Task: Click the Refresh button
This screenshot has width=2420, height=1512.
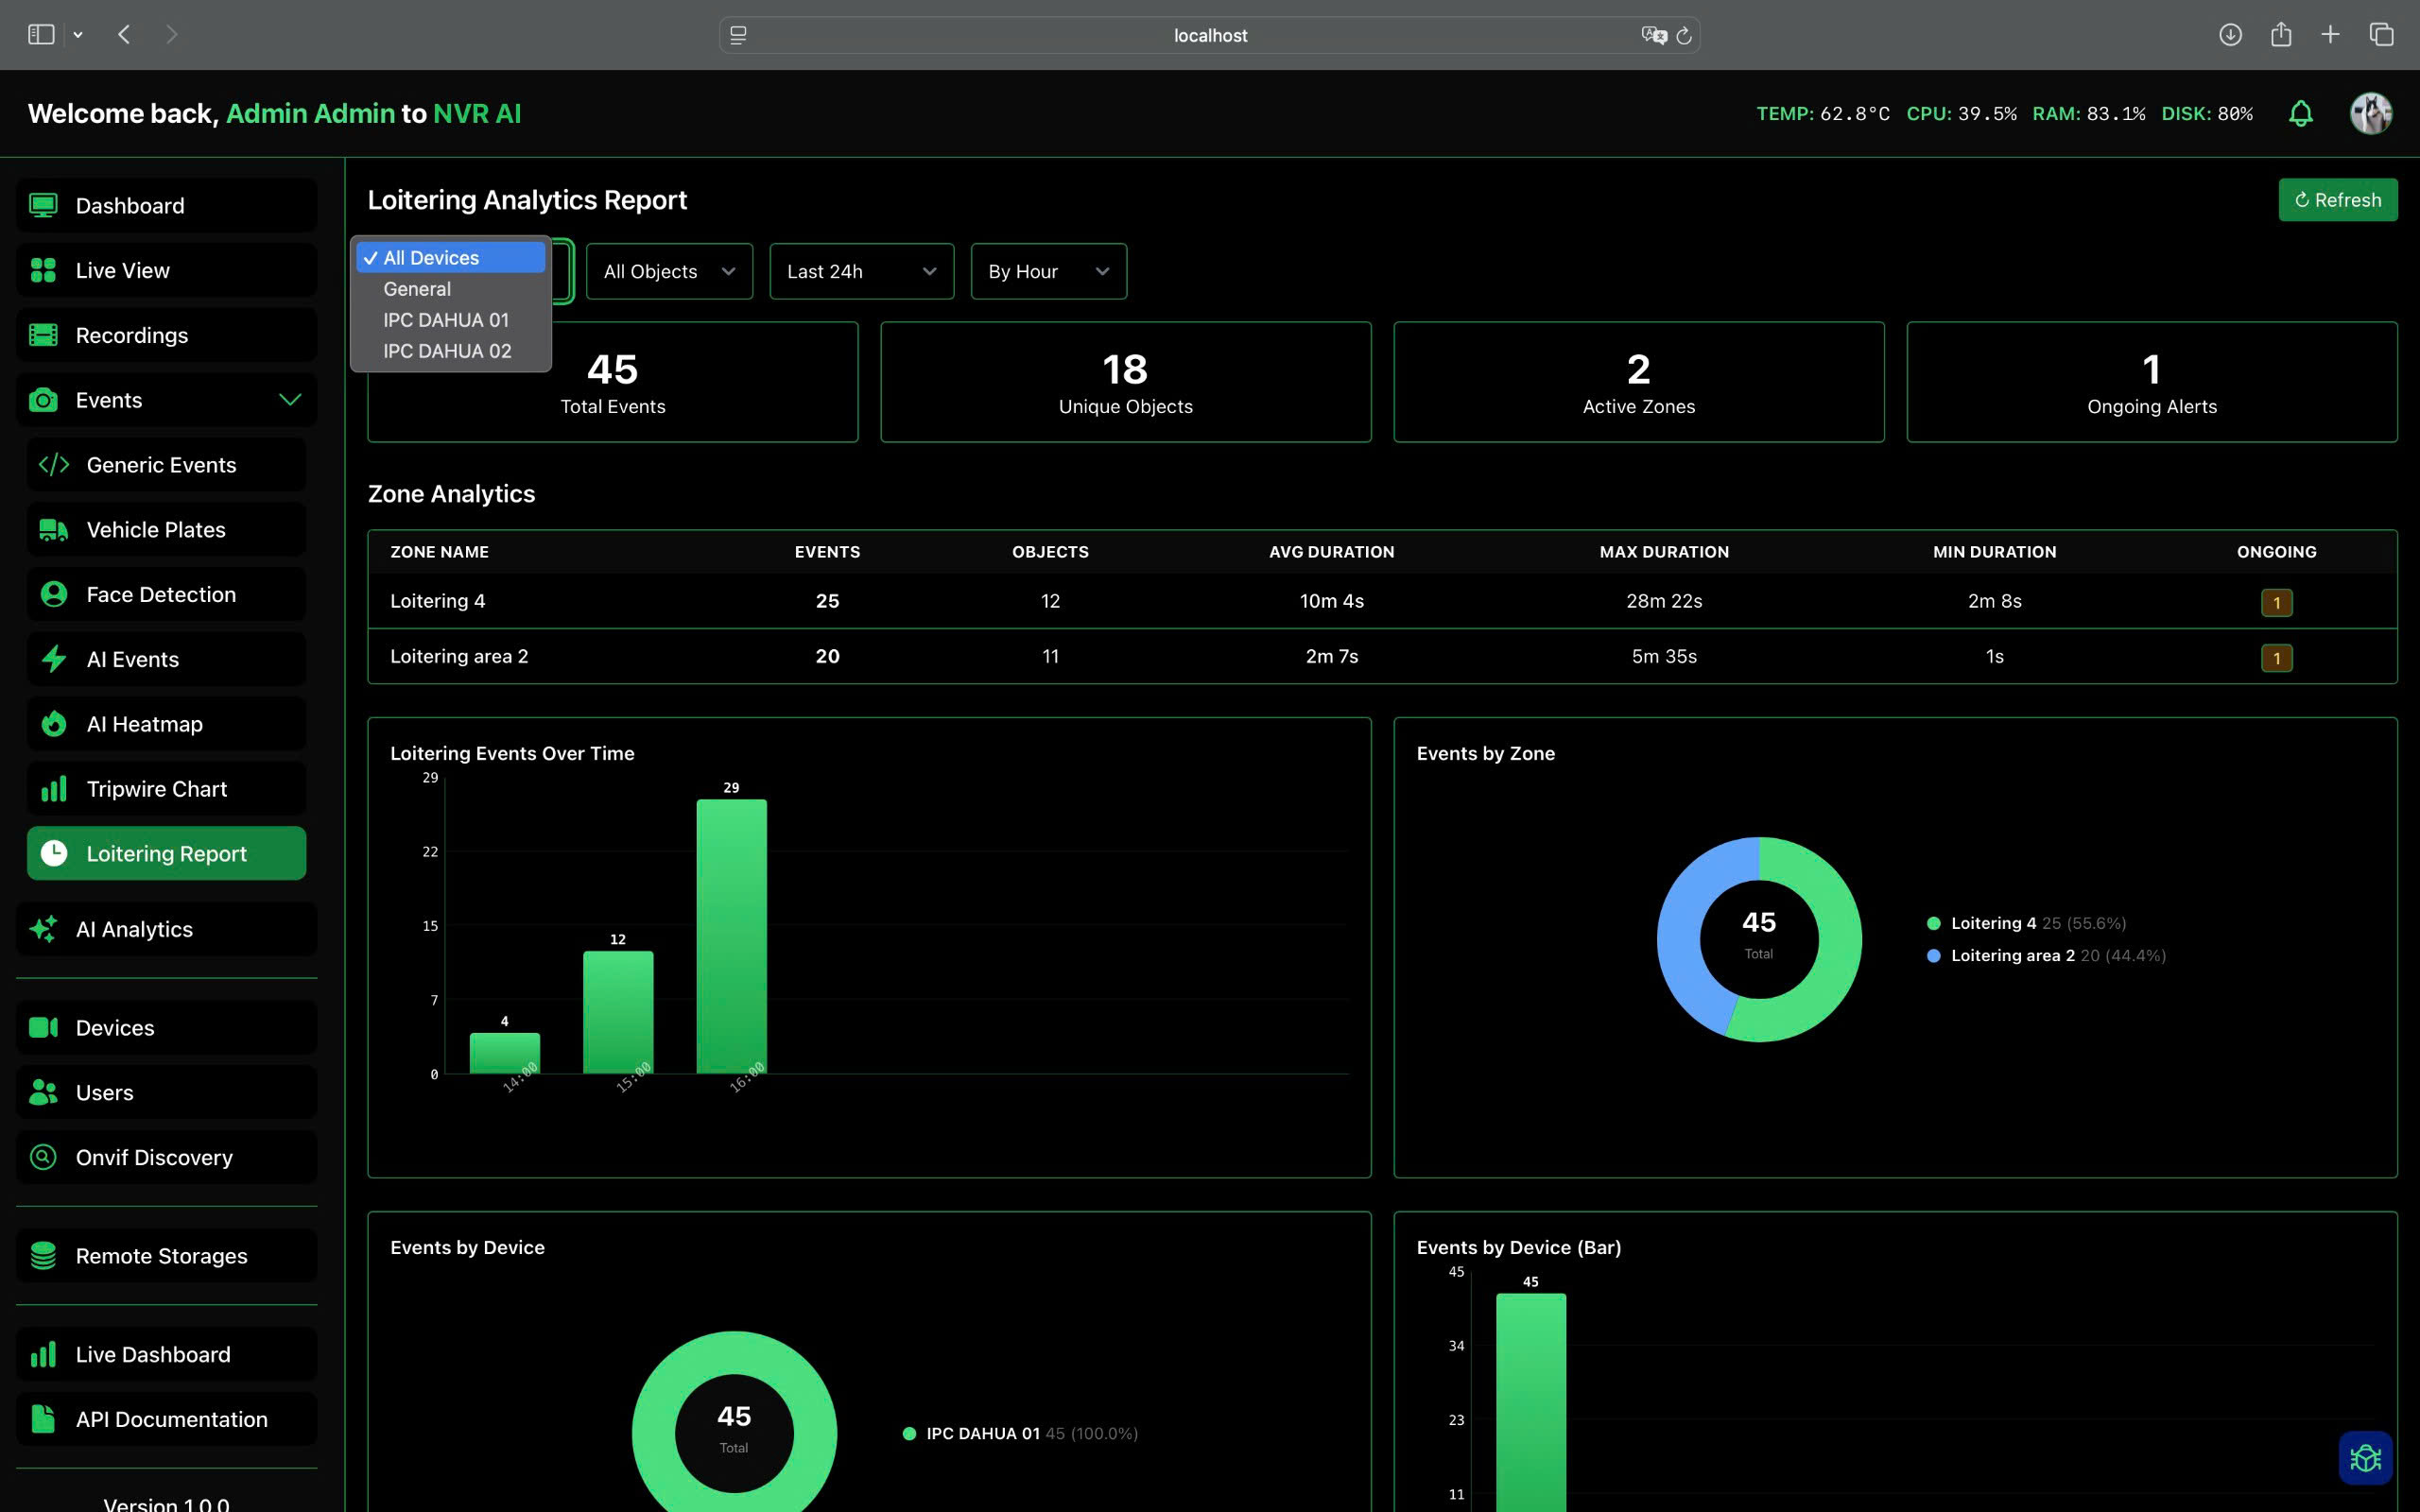Action: pos(2337,199)
